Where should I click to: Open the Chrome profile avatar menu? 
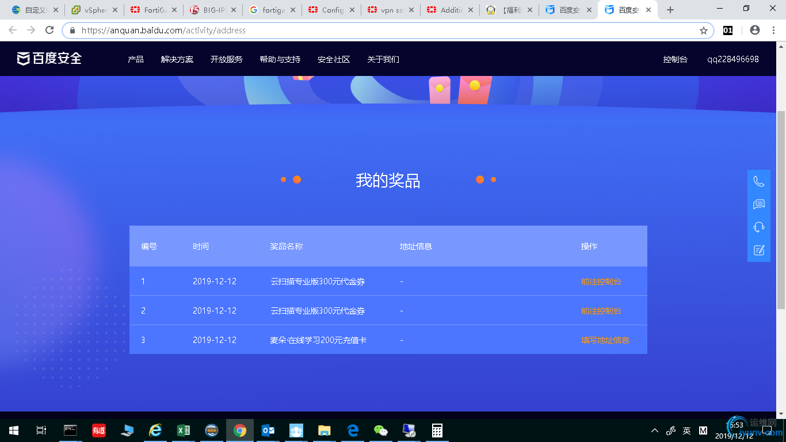tap(755, 31)
